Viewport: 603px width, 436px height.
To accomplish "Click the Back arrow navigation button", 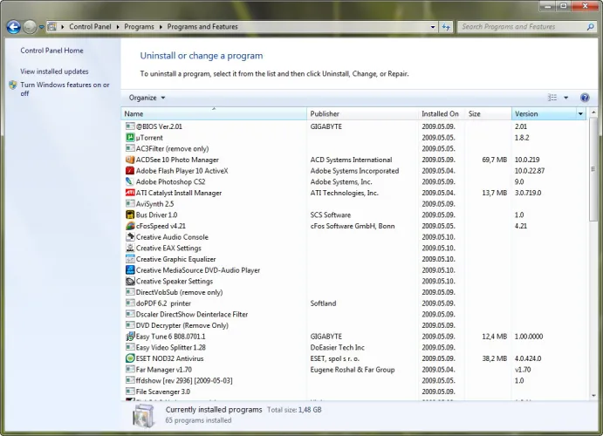I will click(x=13, y=27).
